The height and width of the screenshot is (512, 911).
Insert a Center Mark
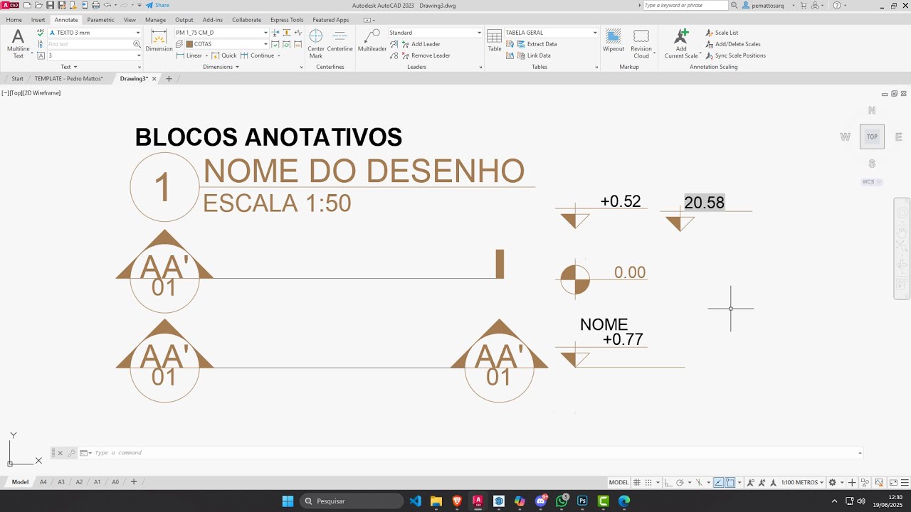click(x=316, y=43)
